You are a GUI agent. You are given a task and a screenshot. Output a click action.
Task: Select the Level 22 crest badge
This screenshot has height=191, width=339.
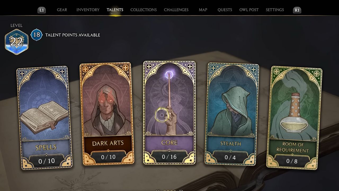pos(16,42)
